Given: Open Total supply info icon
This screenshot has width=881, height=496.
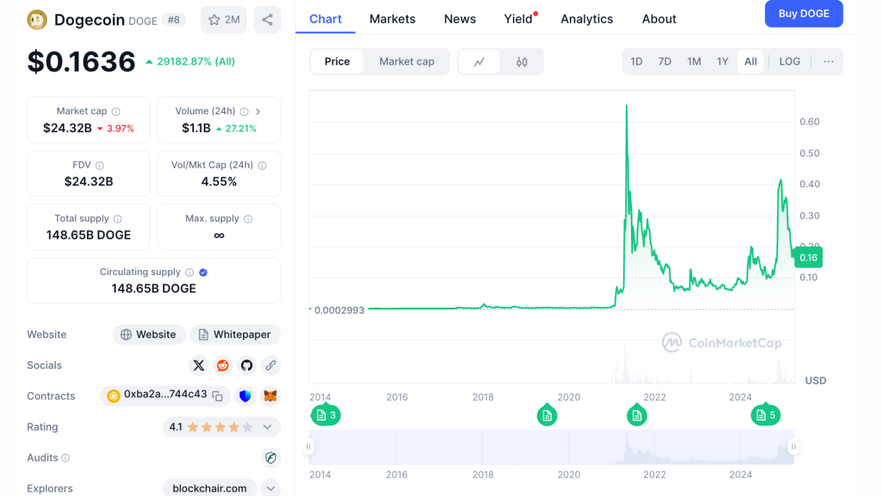Looking at the screenshot, I should 118,219.
